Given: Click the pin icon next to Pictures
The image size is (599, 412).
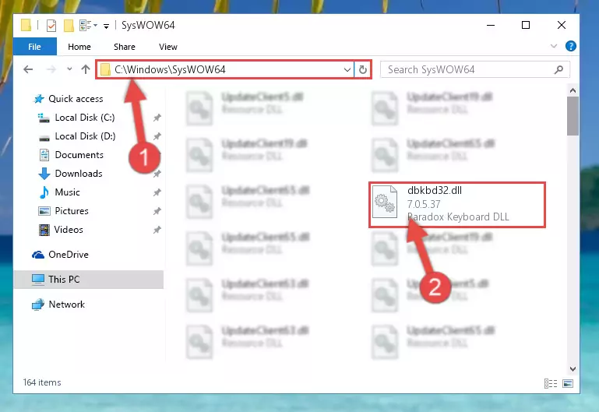Looking at the screenshot, I should (x=157, y=211).
